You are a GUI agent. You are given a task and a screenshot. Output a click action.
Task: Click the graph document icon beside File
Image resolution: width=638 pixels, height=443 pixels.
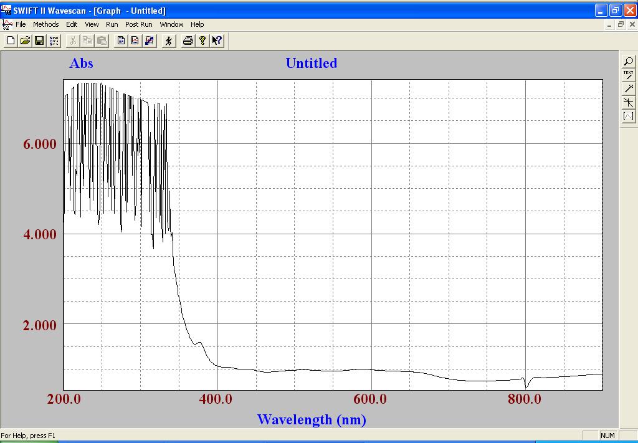(7, 24)
